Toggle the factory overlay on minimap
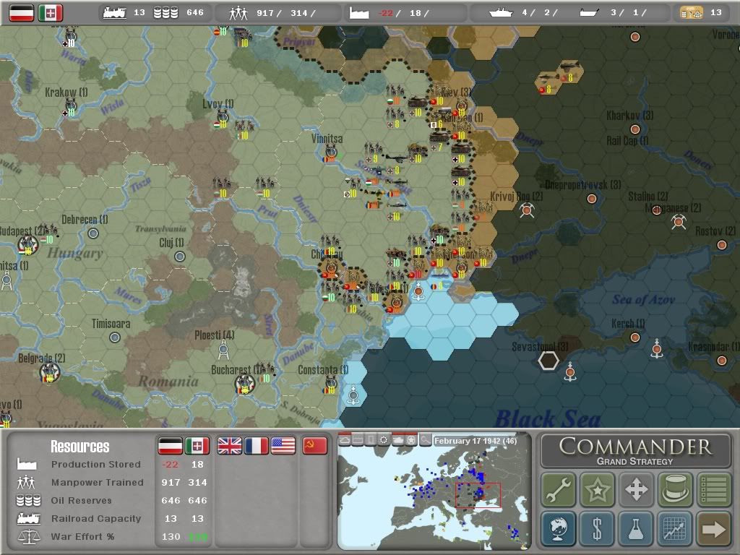Viewport: 740px width, 555px height. click(x=358, y=440)
